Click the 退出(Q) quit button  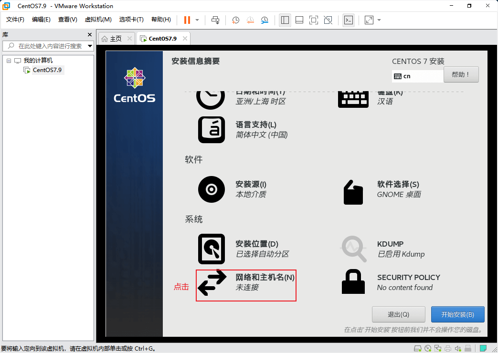pos(398,314)
